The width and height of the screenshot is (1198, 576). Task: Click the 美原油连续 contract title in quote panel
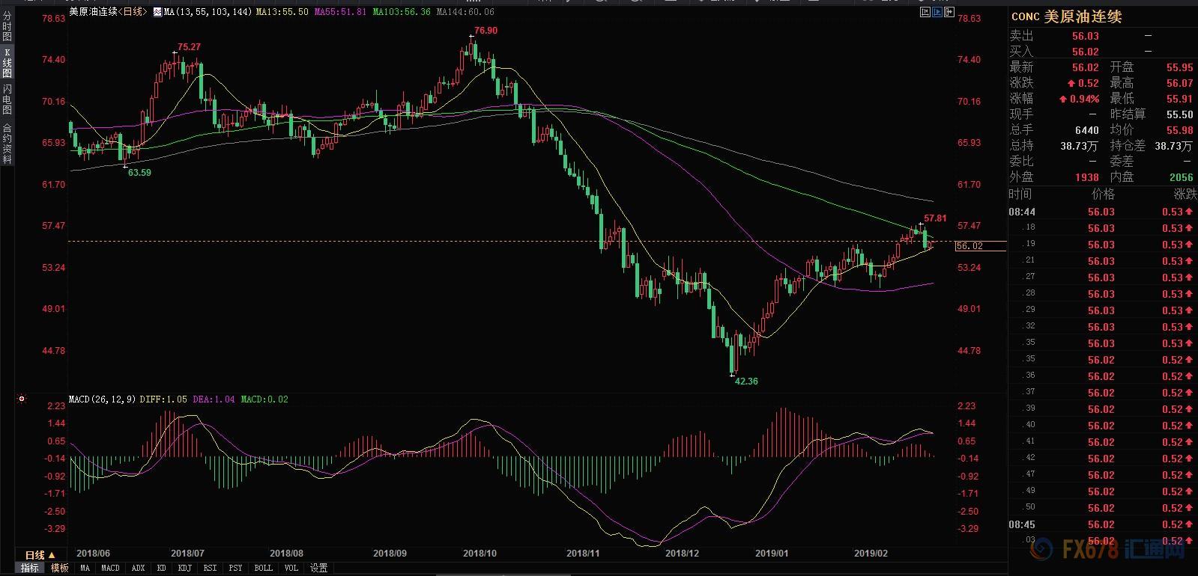point(1082,16)
